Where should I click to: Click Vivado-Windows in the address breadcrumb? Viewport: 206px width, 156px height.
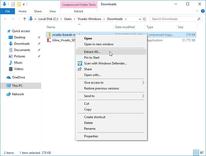(x=89, y=19)
